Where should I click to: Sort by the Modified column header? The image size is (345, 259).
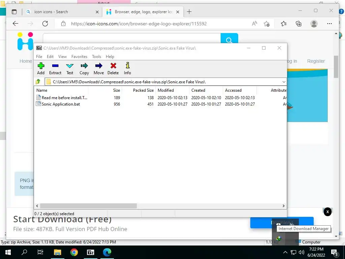point(172,90)
